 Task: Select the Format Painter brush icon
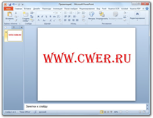tap(16, 20)
